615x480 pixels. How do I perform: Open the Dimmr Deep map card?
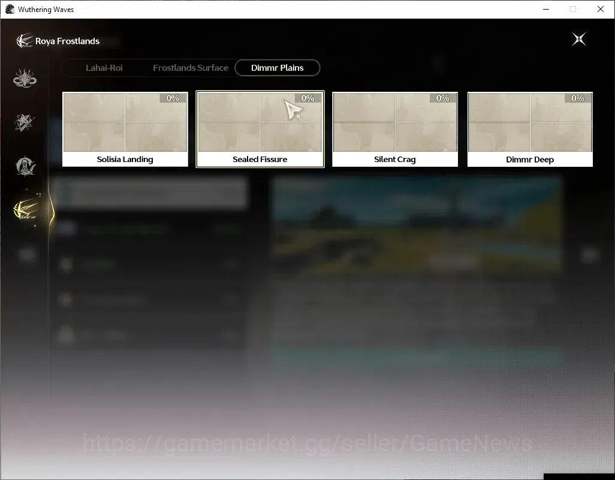[x=530, y=129]
